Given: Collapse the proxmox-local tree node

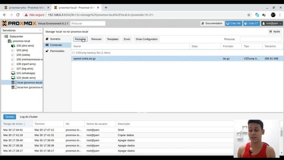Looking at the screenshot, I should pos(7,41).
